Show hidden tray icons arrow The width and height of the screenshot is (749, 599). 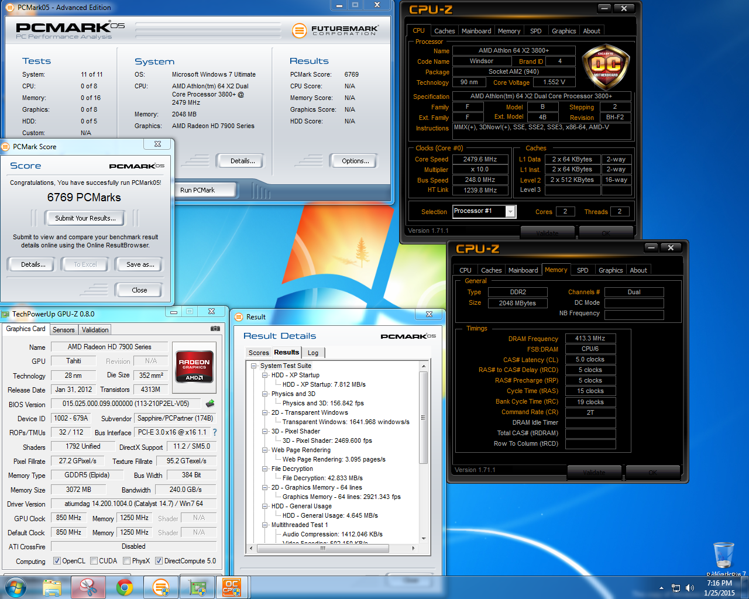[x=661, y=588]
